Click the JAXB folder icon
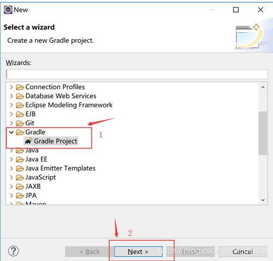The width and height of the screenshot is (273, 261). [x=20, y=186]
